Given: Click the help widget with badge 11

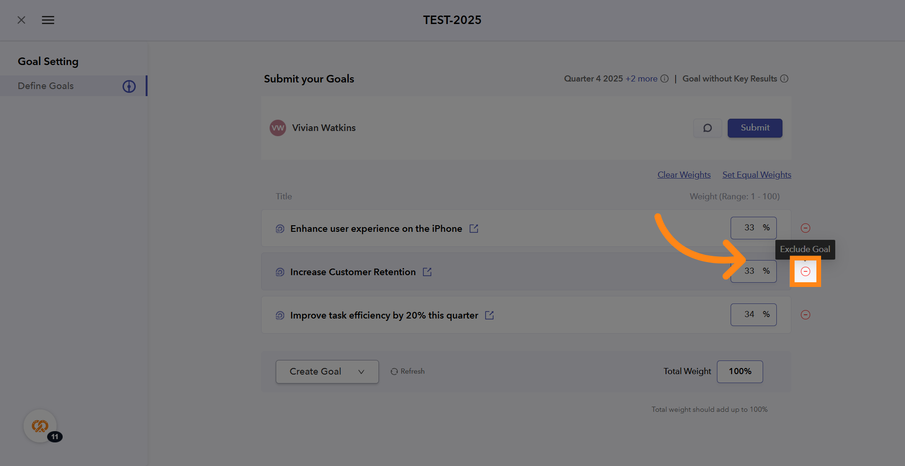Looking at the screenshot, I should (41, 426).
